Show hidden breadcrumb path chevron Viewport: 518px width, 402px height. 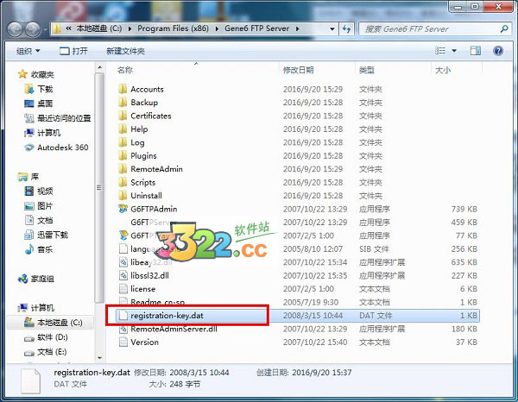point(68,28)
